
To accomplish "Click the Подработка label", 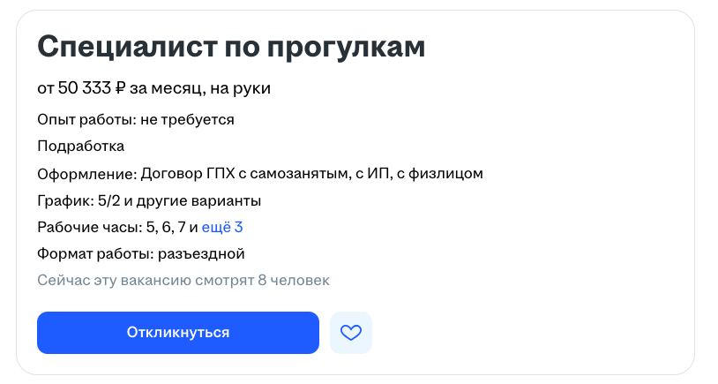I will (80, 146).
